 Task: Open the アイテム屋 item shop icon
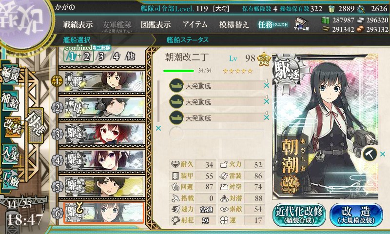coord(301,24)
